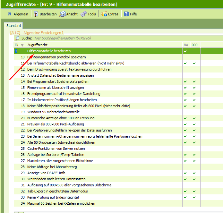Select row 'Anstatt Datenpfad Bedienername anzeigen'
This screenshot has height=213, width=223.
pyautogui.click(x=118, y=75)
